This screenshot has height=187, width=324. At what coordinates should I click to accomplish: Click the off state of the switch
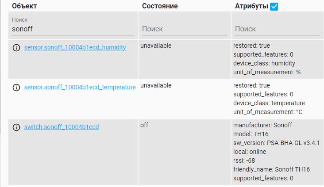tap(144, 125)
